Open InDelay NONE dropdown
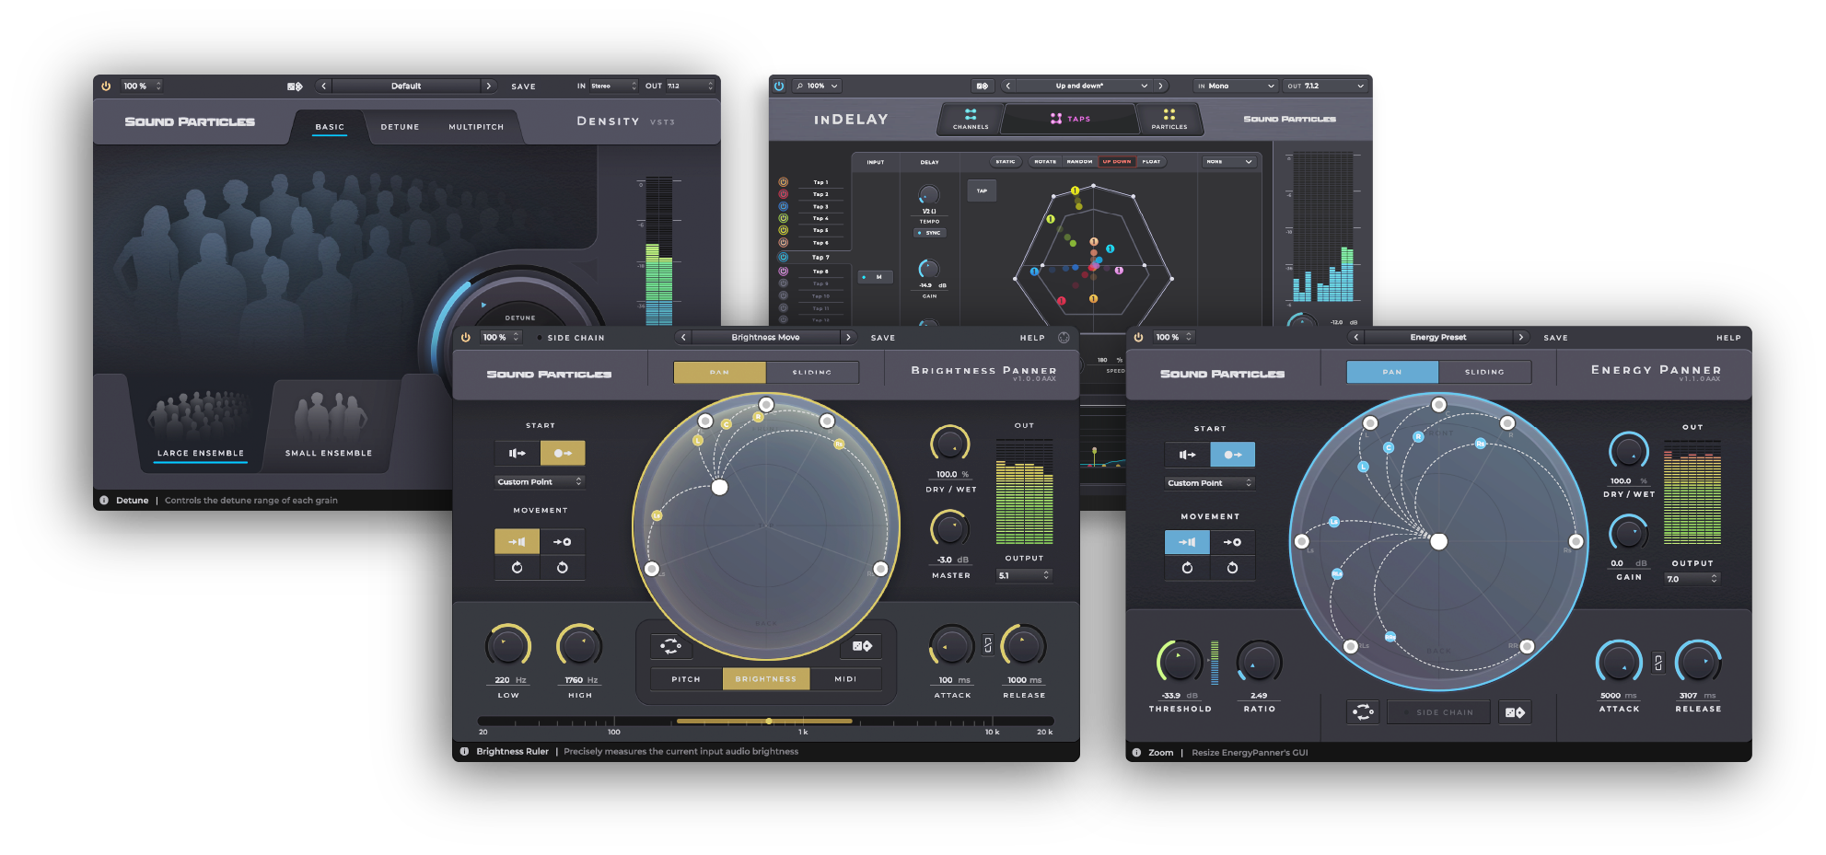Screen dimensions: 1826x855 pyautogui.click(x=1229, y=162)
